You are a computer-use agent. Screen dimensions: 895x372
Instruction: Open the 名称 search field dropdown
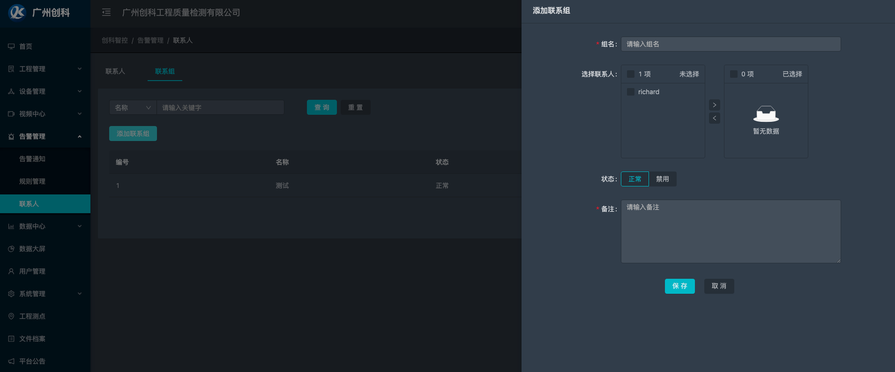click(133, 107)
